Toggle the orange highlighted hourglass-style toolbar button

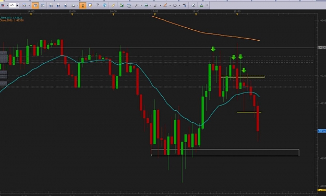[83, 5]
